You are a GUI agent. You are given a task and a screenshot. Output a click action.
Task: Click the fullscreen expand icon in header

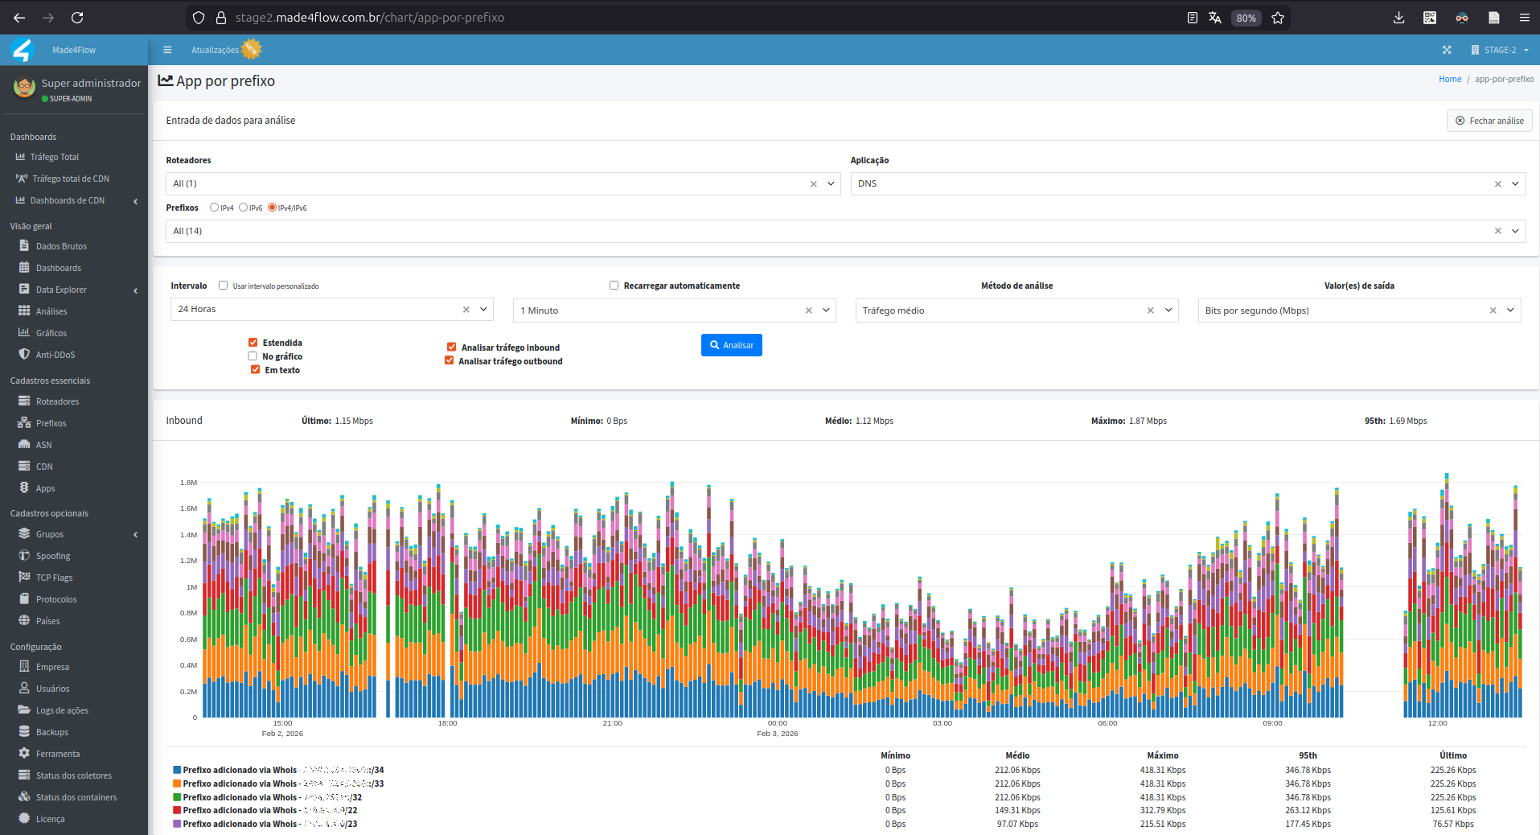tap(1447, 50)
